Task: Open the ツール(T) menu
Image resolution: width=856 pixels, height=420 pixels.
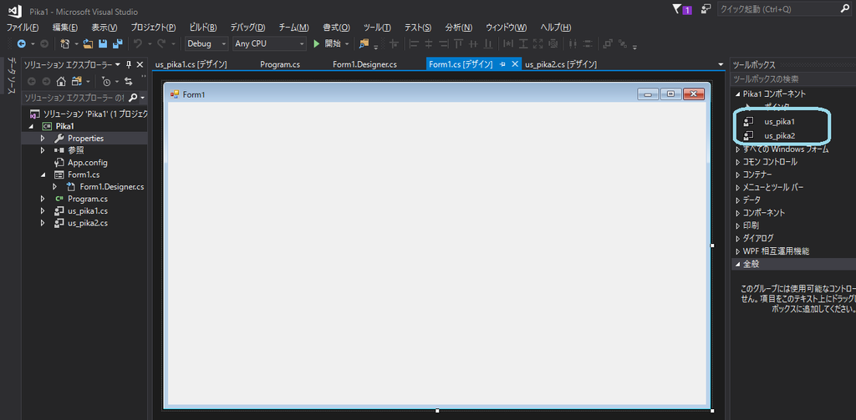Action: click(377, 28)
